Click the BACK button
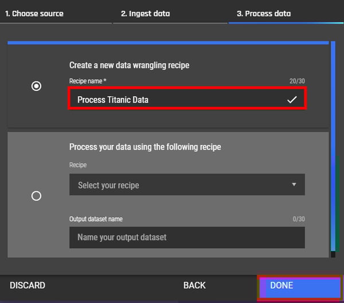344x303 pixels. coord(194,285)
